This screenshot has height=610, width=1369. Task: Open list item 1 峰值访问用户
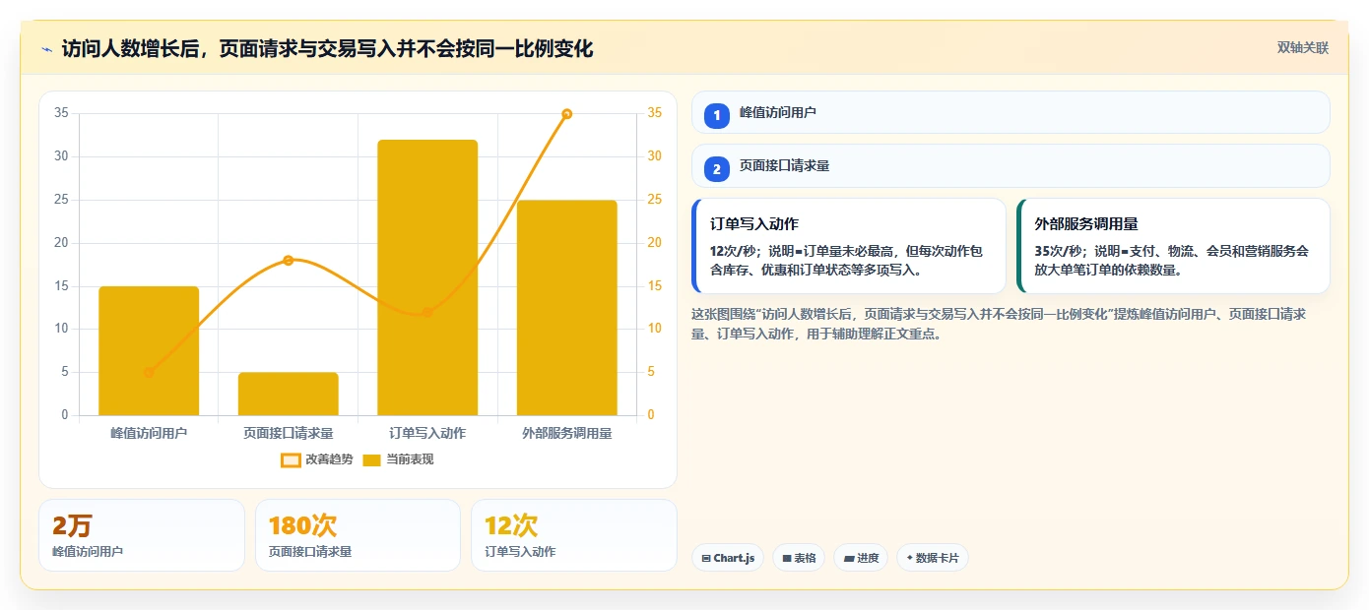pyautogui.click(x=1010, y=112)
